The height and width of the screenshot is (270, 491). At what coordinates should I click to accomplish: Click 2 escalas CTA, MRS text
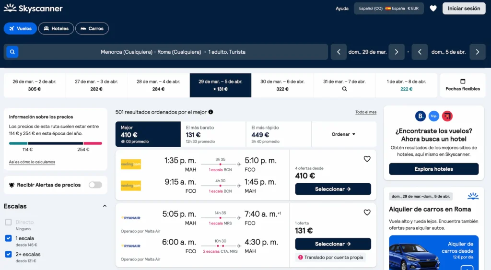[220, 251]
